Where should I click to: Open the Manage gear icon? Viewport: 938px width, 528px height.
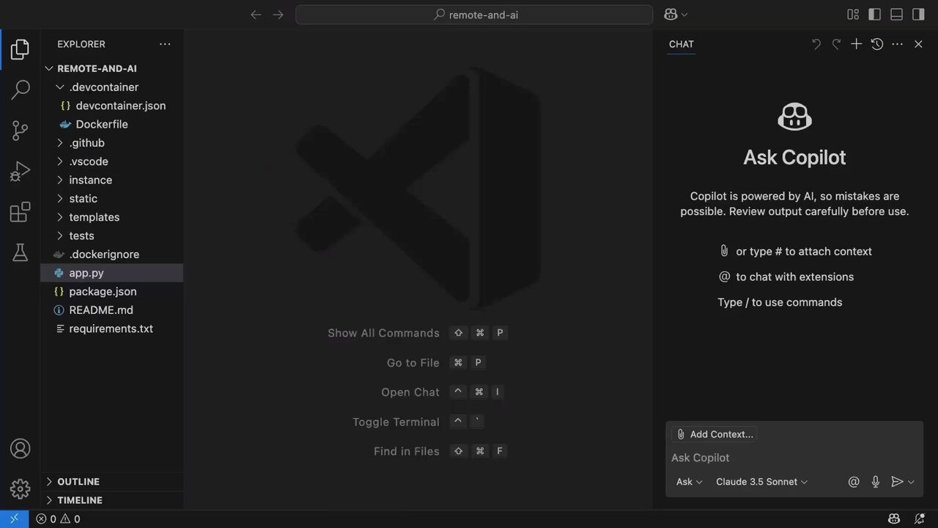20,488
